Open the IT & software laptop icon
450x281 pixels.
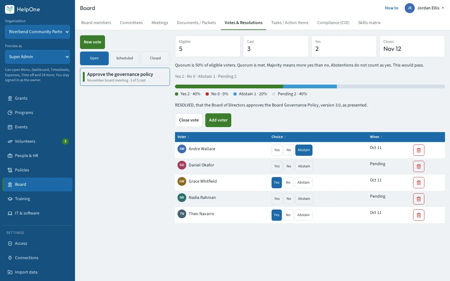pyautogui.click(x=10, y=213)
